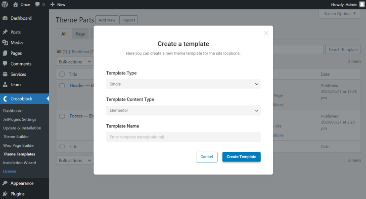Check the Header row checkbox
The width and height of the screenshot is (366, 199).
[x=62, y=86]
